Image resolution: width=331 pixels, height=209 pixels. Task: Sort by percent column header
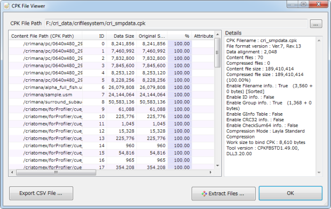point(179,36)
